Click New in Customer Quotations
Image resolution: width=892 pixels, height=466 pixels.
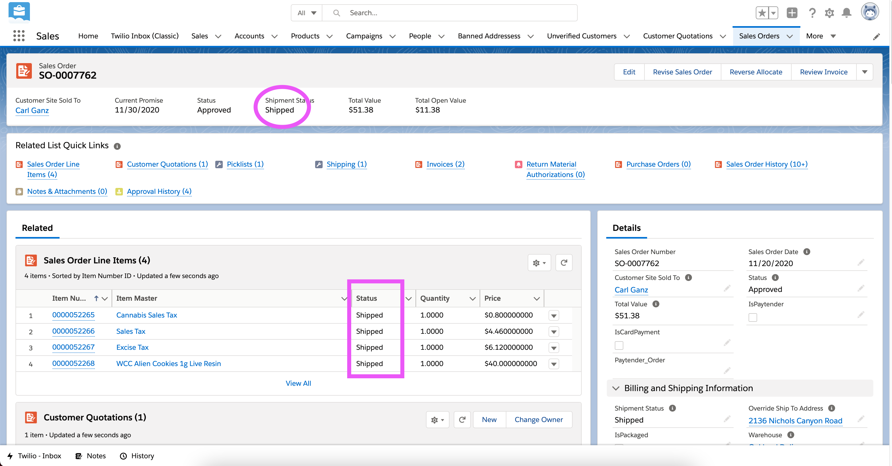[x=489, y=420]
